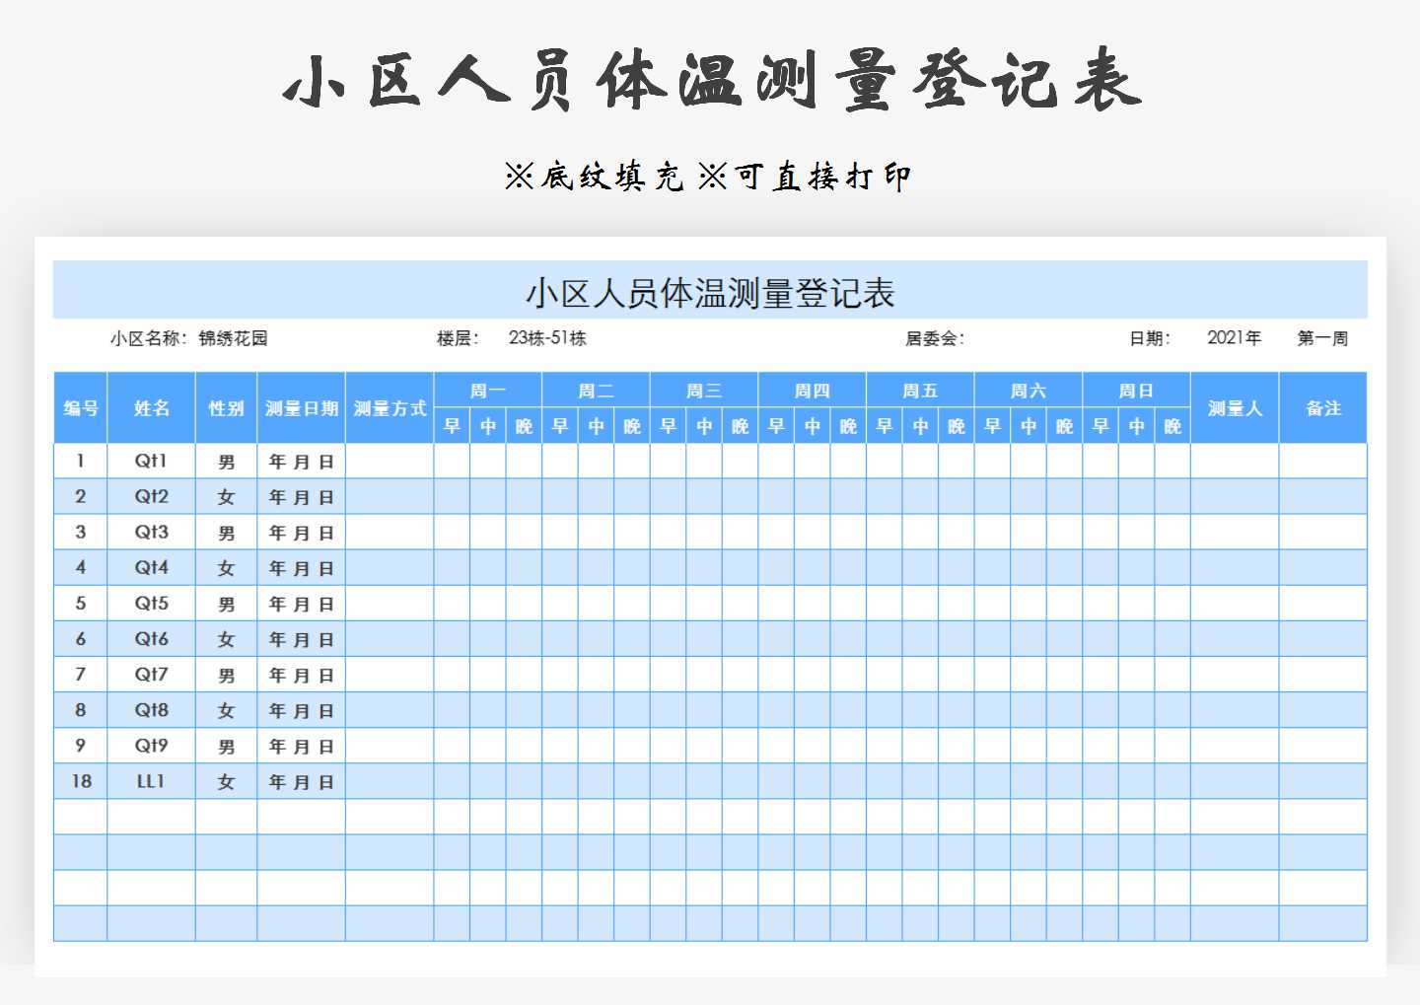
Task: Click the 性别 column header
Action: tap(225, 407)
